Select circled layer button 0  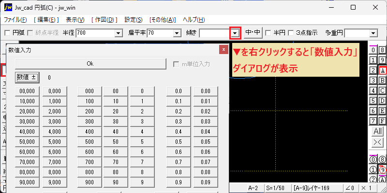pyautogui.click(x=373, y=160)
